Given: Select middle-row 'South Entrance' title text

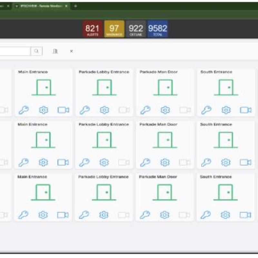Looking at the screenshot, I should 216,124.
